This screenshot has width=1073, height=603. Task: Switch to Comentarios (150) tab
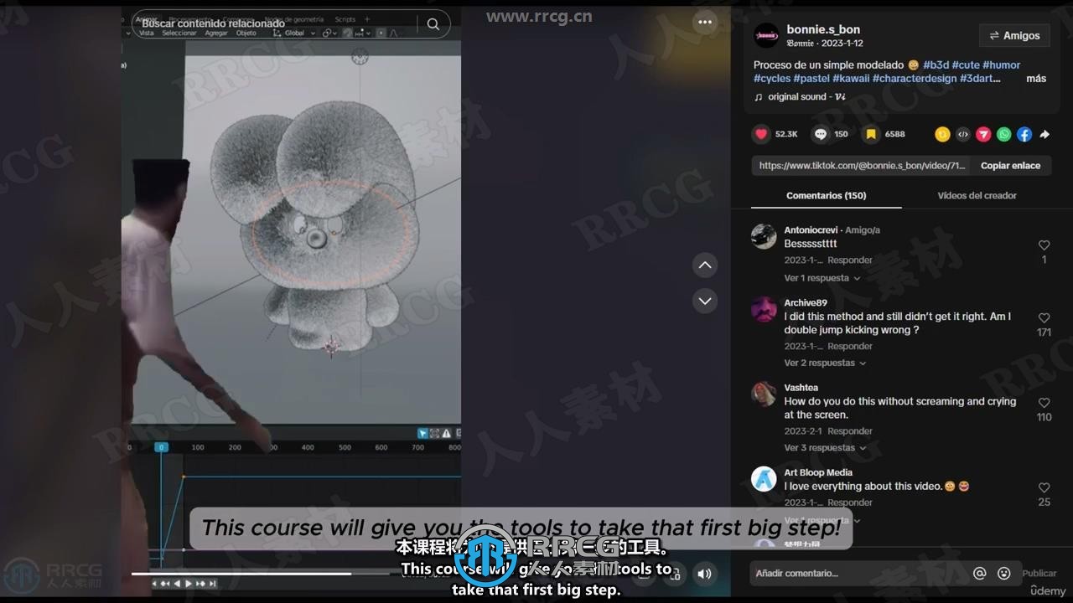tap(826, 195)
